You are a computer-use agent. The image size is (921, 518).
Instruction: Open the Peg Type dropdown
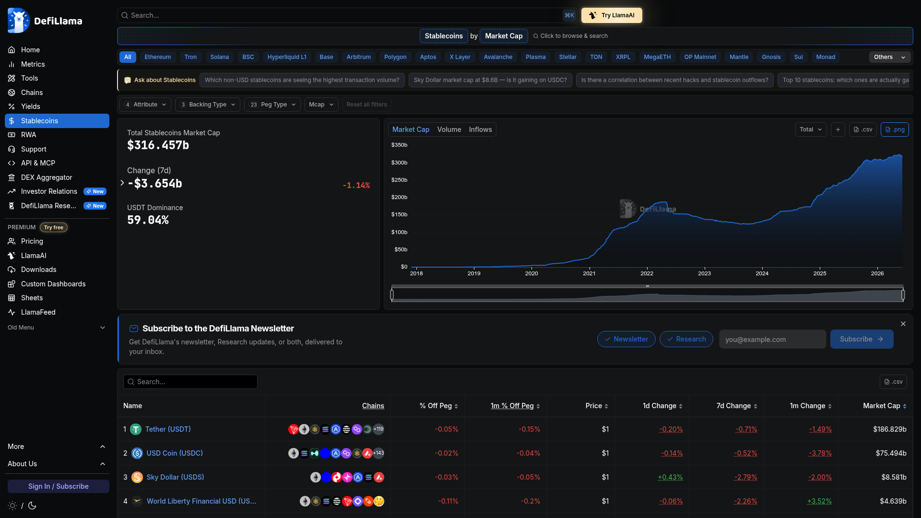[272, 105]
